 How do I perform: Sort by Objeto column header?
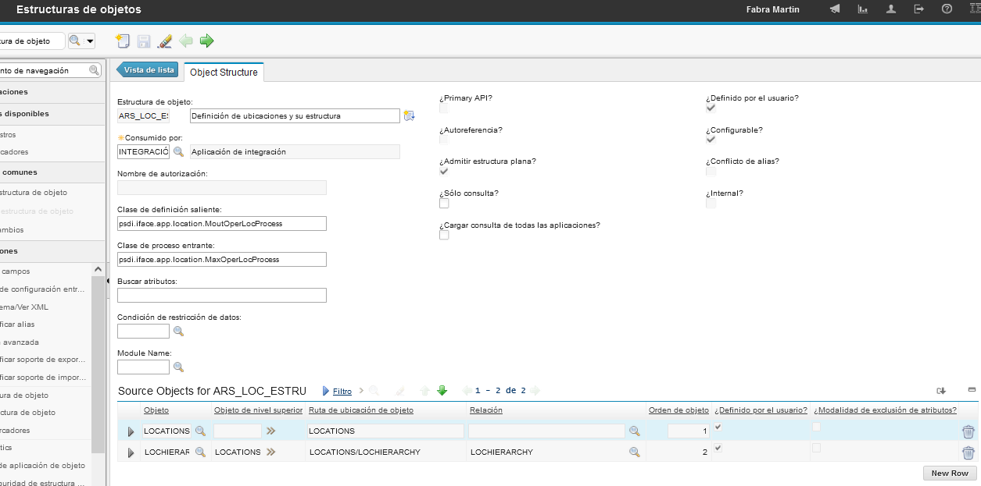tap(156, 410)
